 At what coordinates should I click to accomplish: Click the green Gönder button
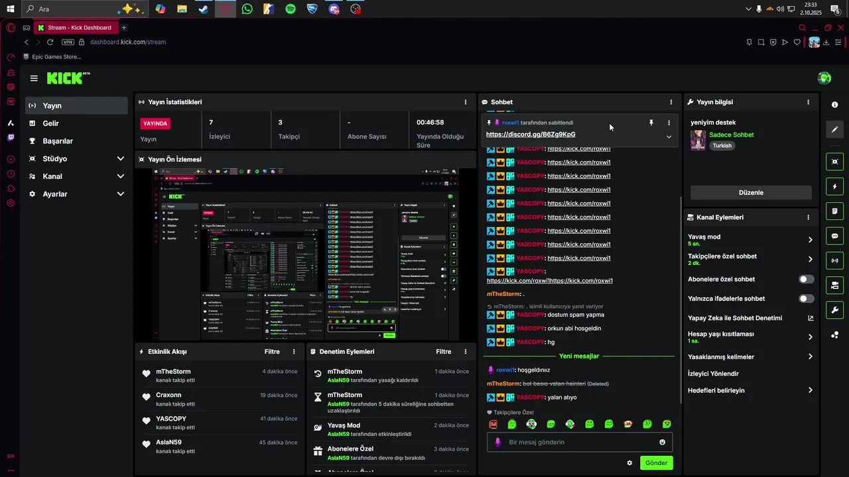pos(657,463)
